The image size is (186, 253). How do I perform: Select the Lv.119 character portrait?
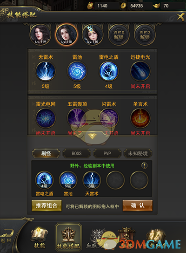coord(40,34)
